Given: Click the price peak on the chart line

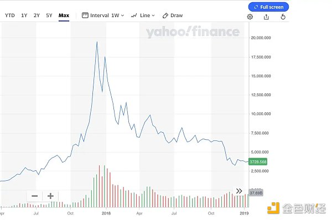Looking at the screenshot, I should coord(97,42).
